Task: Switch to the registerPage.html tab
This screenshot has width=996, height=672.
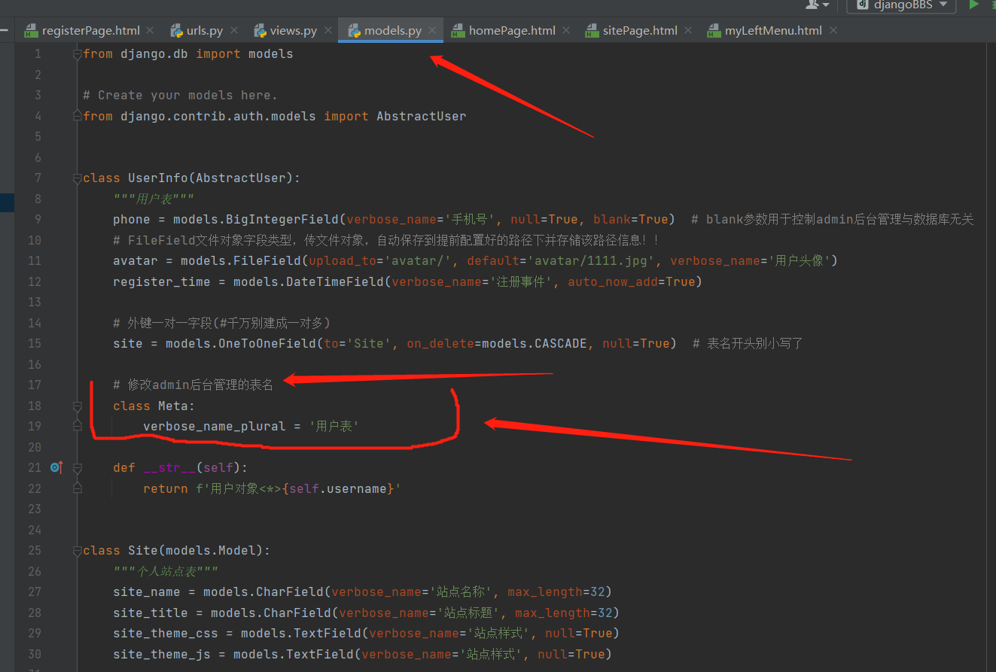Action: [x=91, y=31]
